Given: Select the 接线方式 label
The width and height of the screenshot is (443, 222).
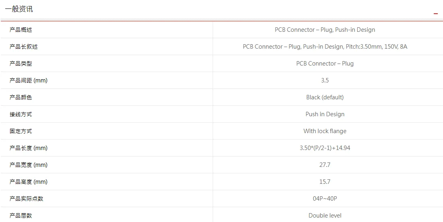Looking at the screenshot, I should pyautogui.click(x=21, y=114).
